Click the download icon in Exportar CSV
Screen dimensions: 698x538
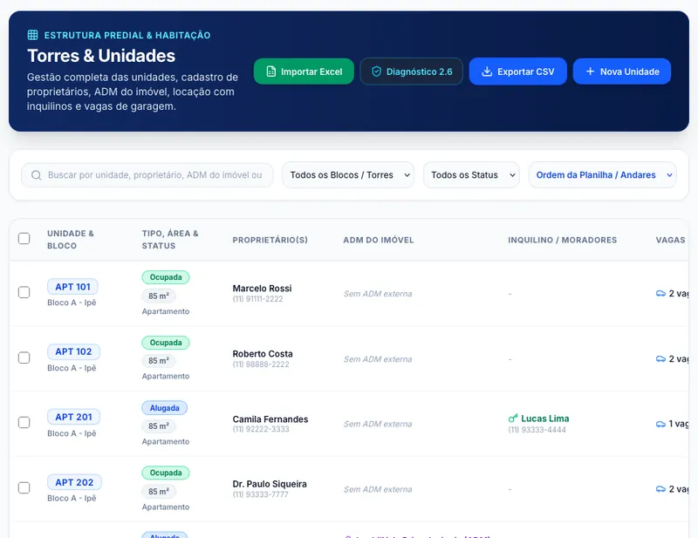487,72
